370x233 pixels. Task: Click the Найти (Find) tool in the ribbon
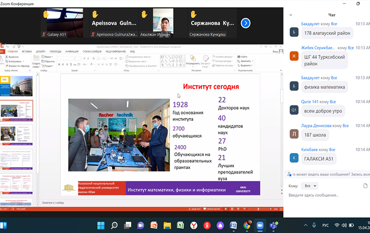click(243, 57)
